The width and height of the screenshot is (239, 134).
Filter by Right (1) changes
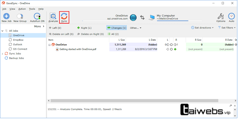84,28
